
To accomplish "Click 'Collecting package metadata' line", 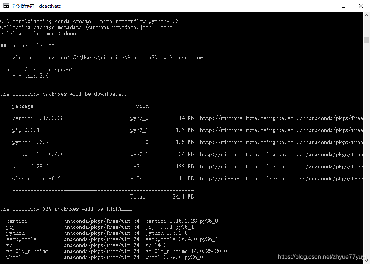I will [x=87, y=27].
